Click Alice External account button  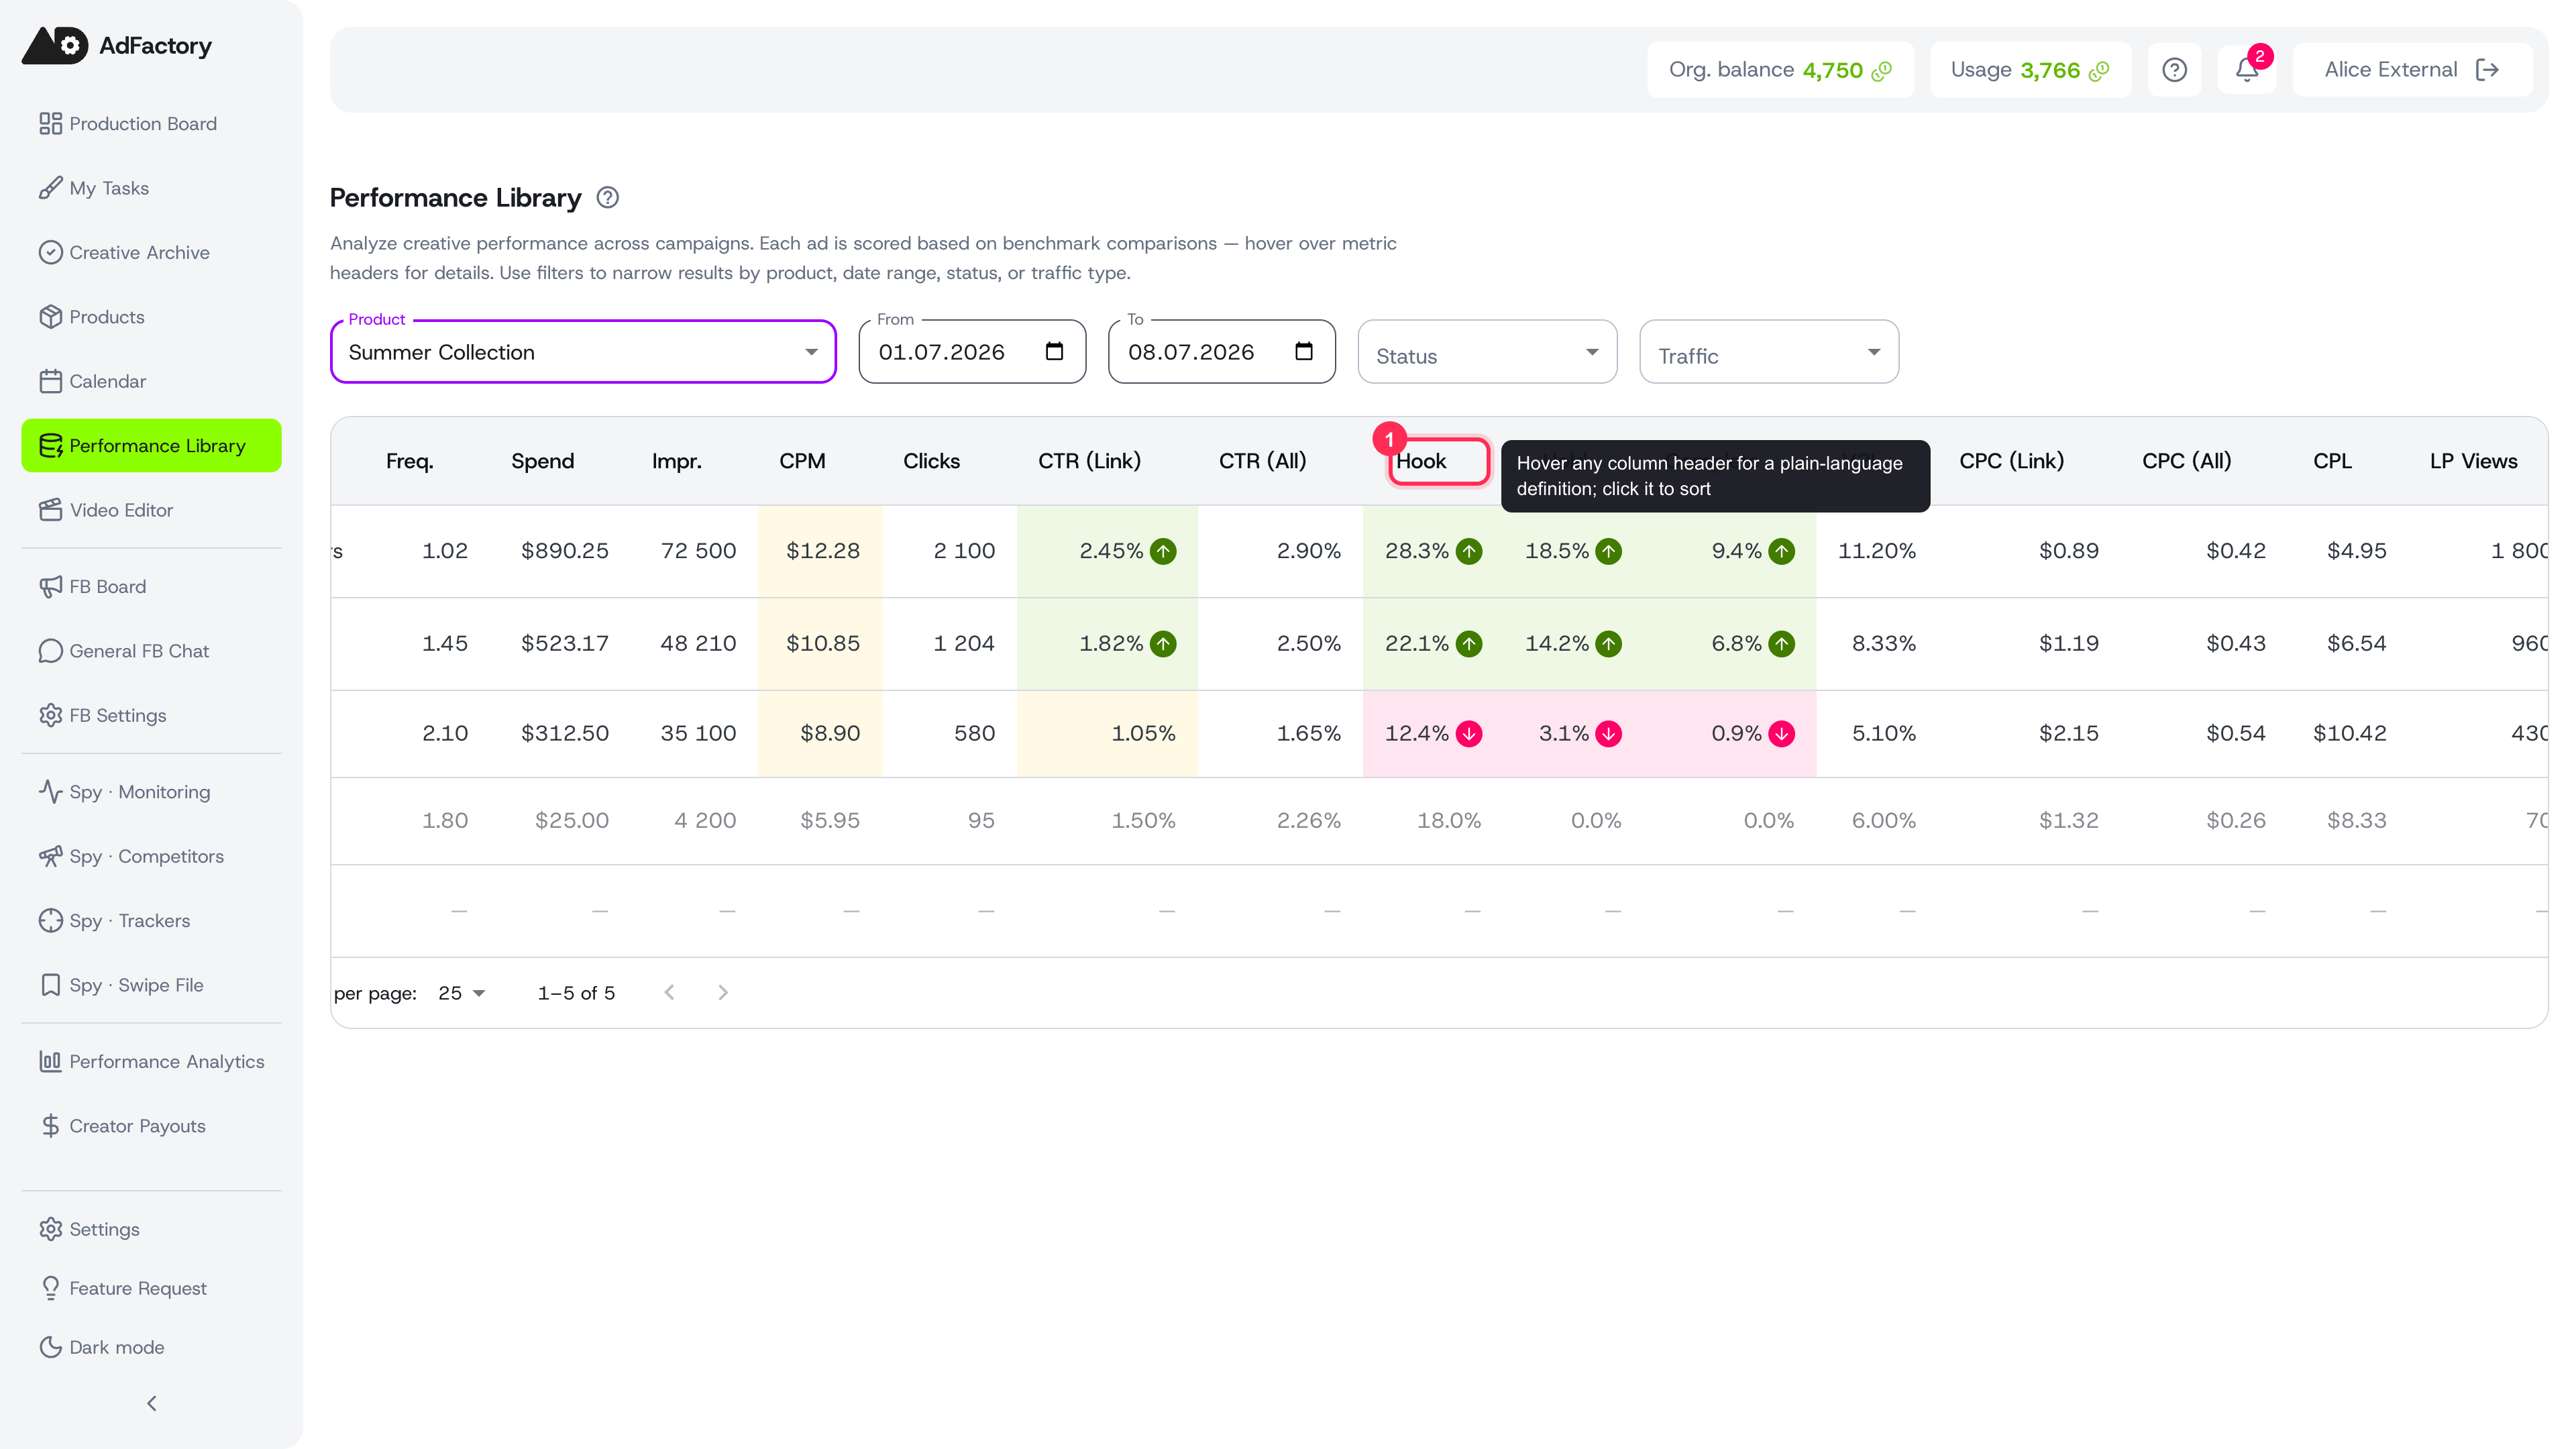[x=2412, y=70]
